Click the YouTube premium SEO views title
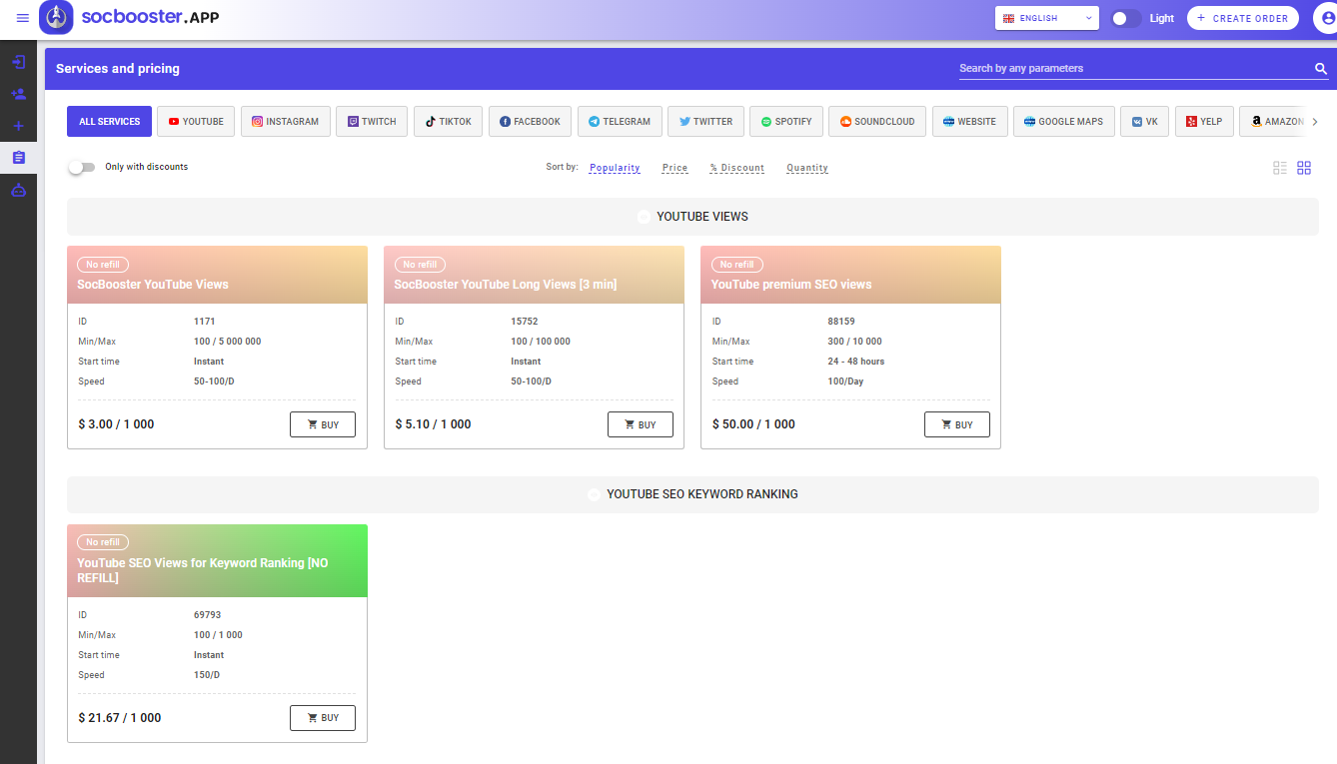 [791, 285]
